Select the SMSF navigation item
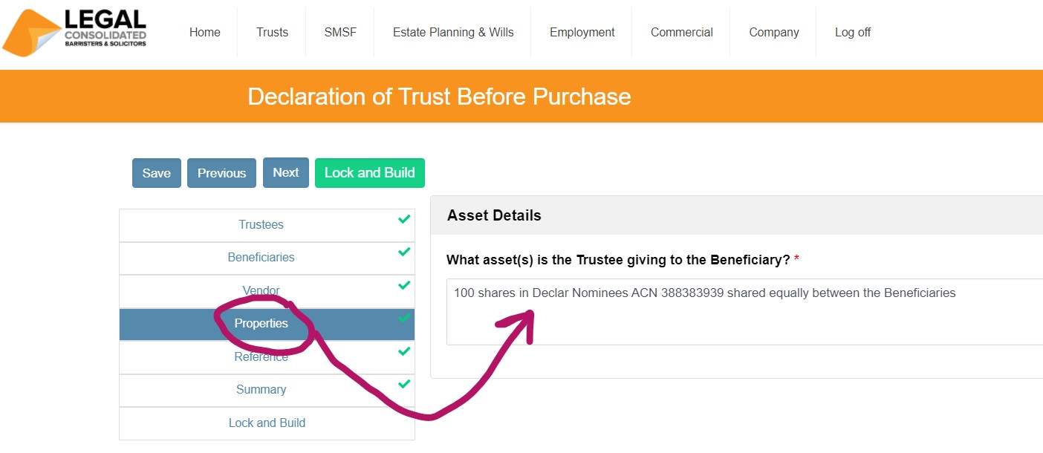The width and height of the screenshot is (1043, 453). pos(339,32)
